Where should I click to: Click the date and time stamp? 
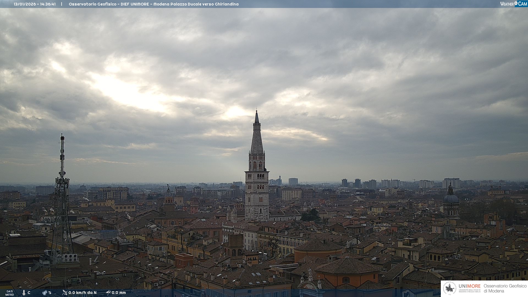coord(35,4)
